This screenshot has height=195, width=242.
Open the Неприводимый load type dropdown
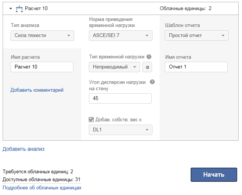coord(114,67)
